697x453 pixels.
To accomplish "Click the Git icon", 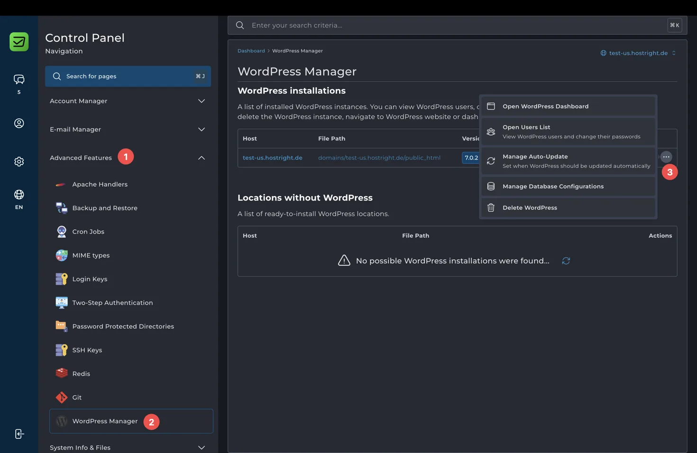I will click(61, 398).
